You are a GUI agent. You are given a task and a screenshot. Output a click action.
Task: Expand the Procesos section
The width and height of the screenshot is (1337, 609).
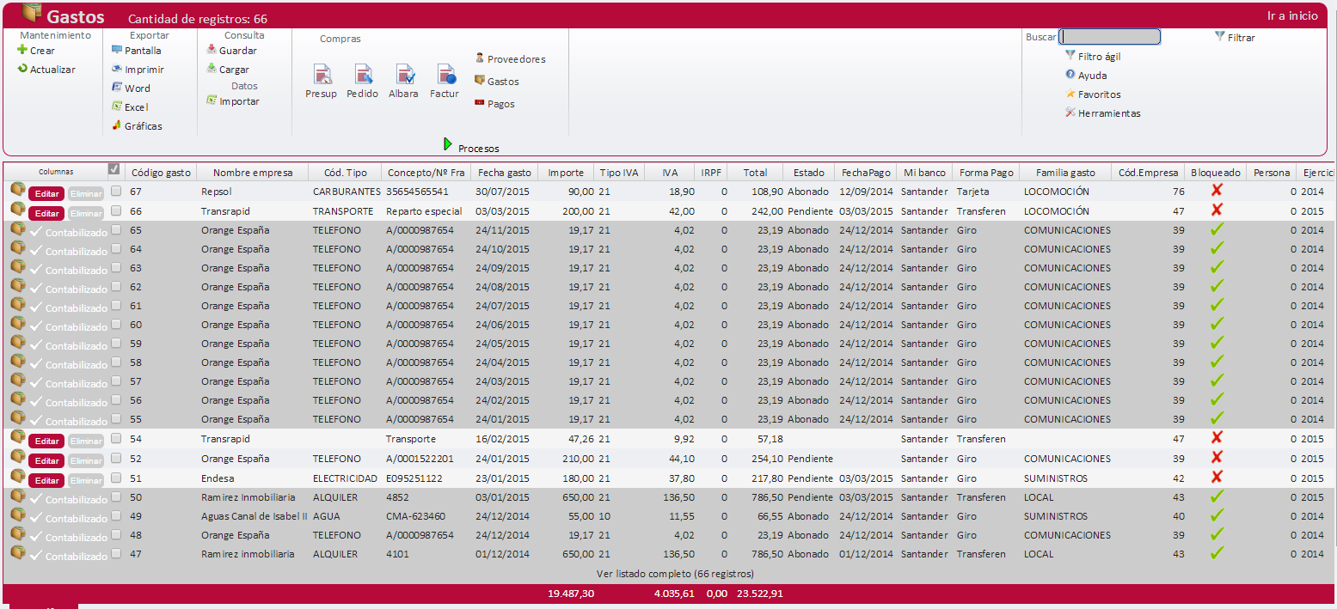click(x=470, y=148)
